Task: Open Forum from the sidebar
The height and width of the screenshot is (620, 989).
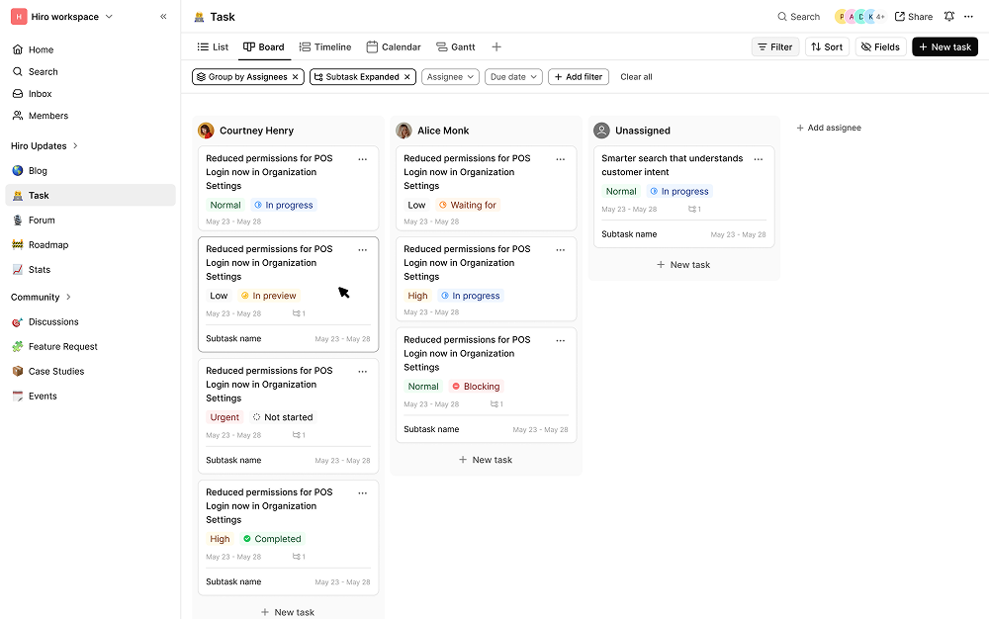Action: (42, 221)
